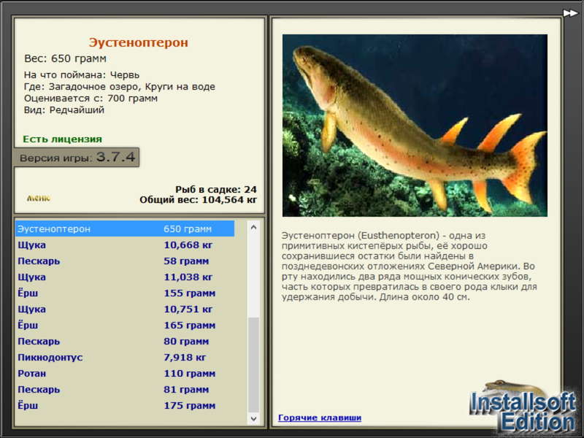Click the Eusthenopteron fish picture

415,126
